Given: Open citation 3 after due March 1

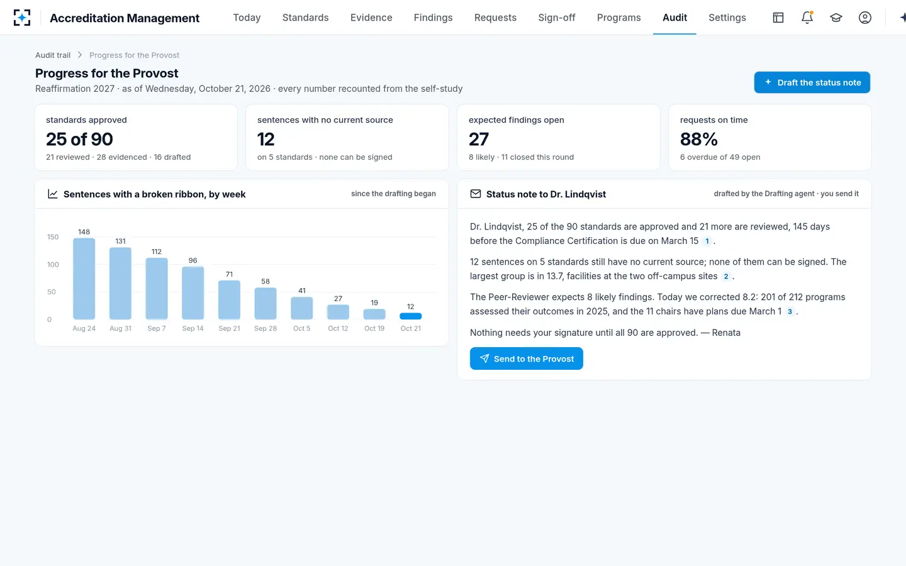Looking at the screenshot, I should pyautogui.click(x=790, y=312).
